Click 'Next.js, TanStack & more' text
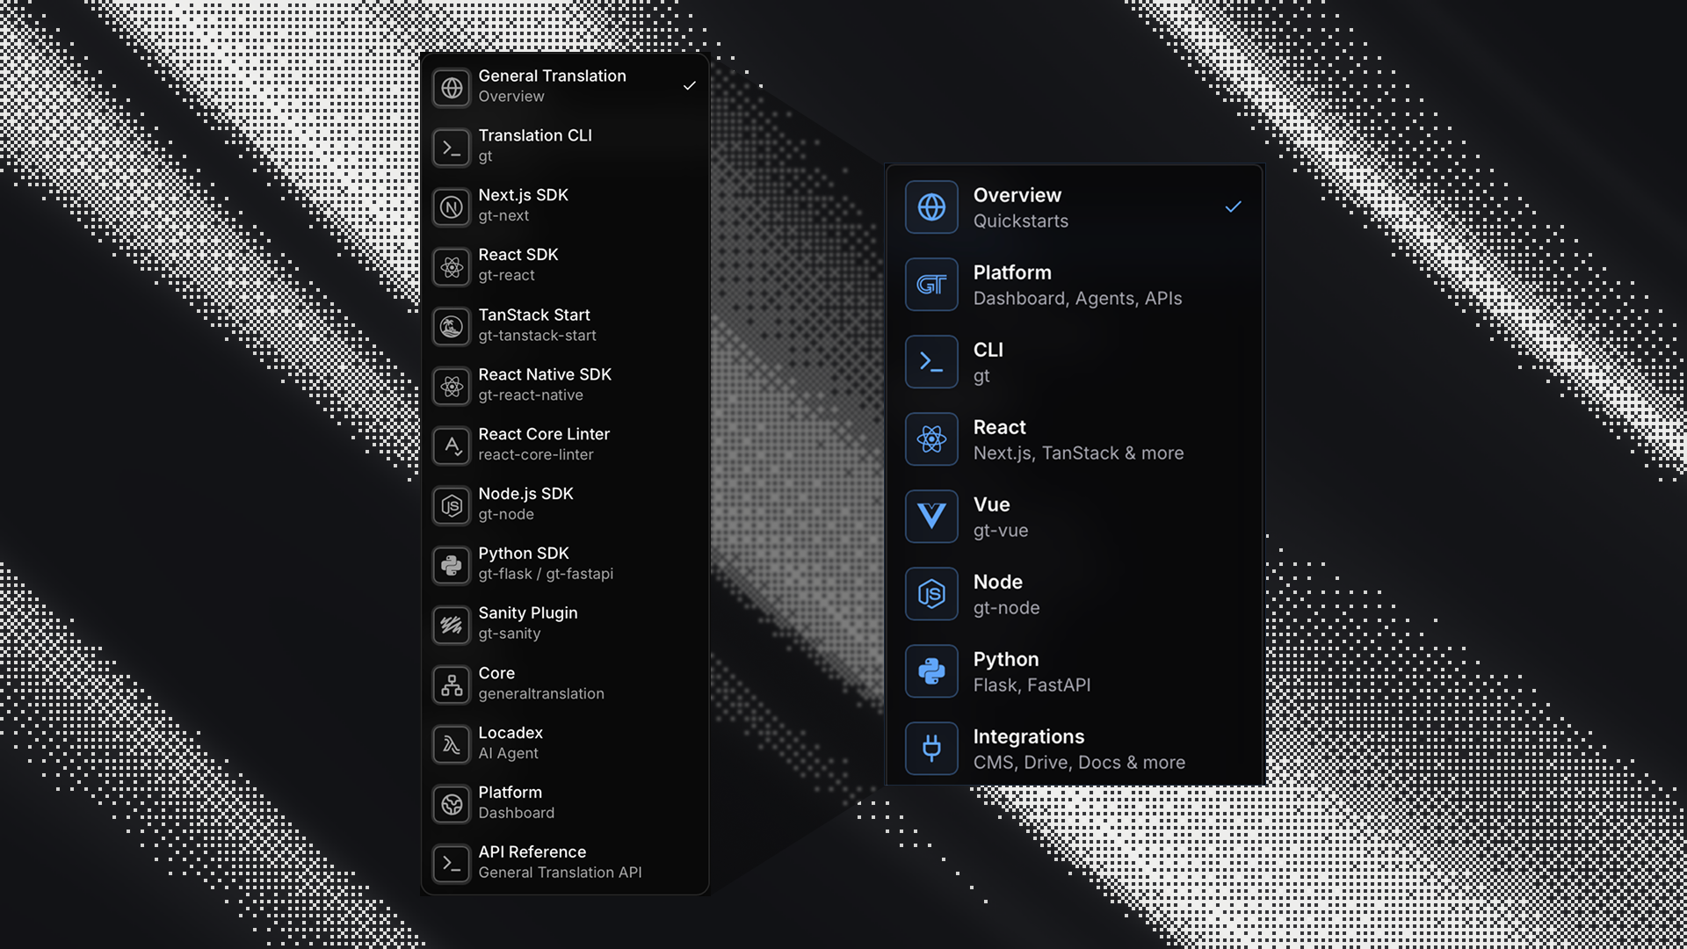 click(x=1078, y=453)
